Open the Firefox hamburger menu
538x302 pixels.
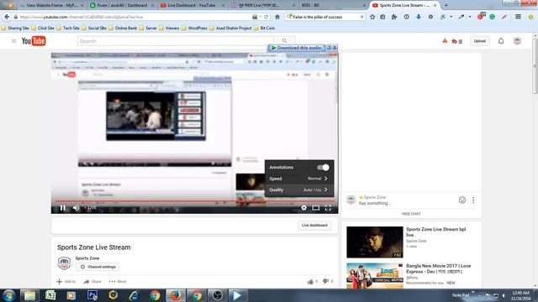pyautogui.click(x=518, y=17)
